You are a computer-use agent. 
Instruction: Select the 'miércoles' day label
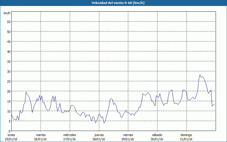70,135
